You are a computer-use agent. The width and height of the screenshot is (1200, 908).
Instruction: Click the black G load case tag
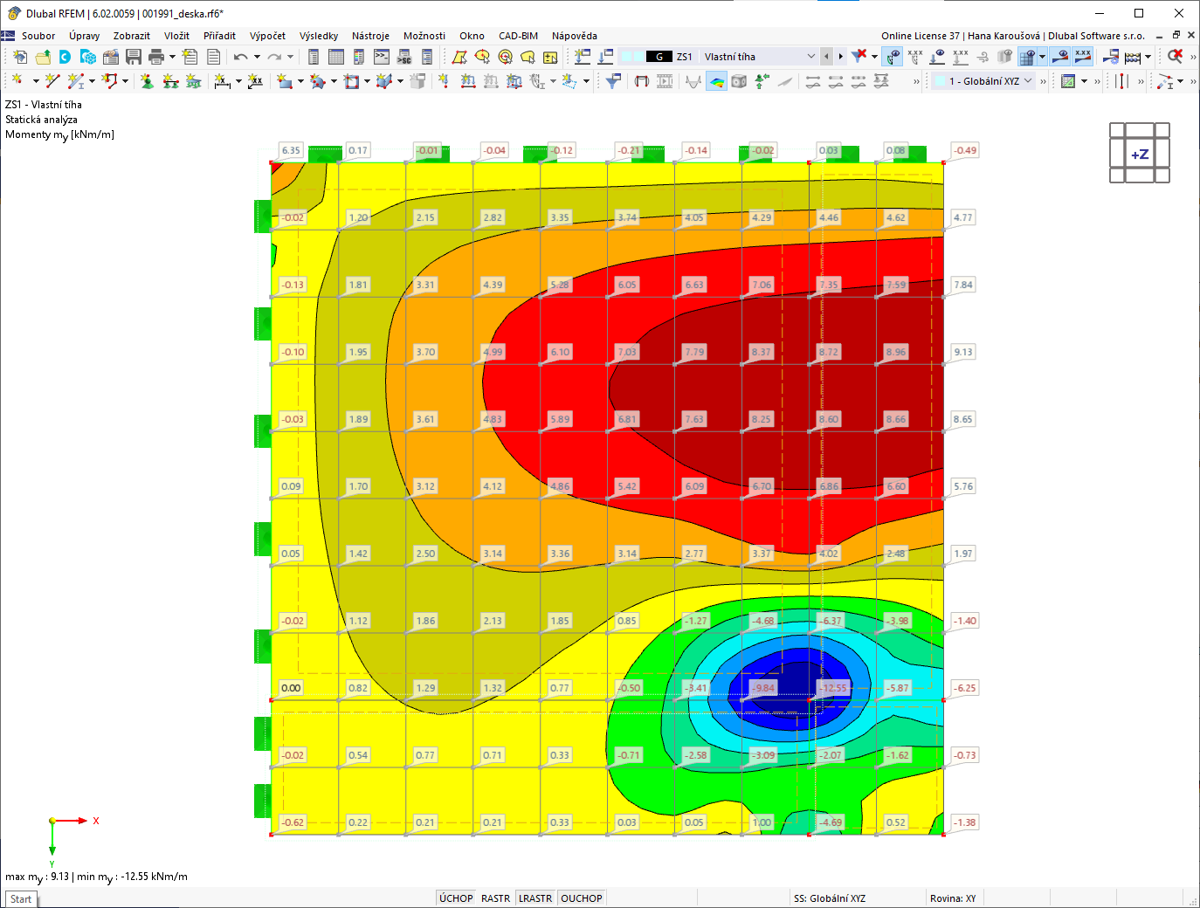click(x=659, y=57)
